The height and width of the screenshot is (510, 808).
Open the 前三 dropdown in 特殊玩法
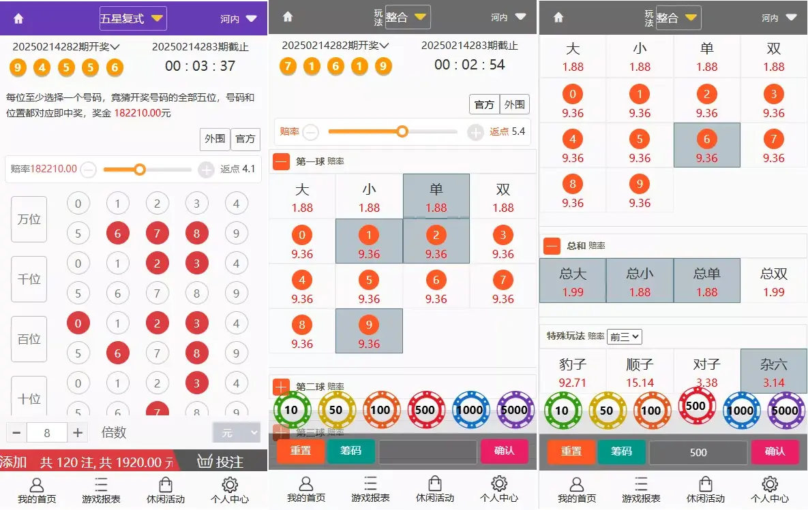(624, 336)
